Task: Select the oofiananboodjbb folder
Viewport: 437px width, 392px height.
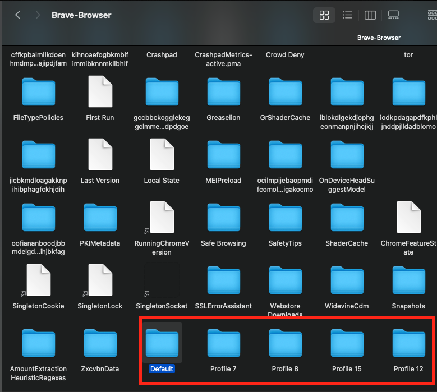Action: tap(39, 218)
